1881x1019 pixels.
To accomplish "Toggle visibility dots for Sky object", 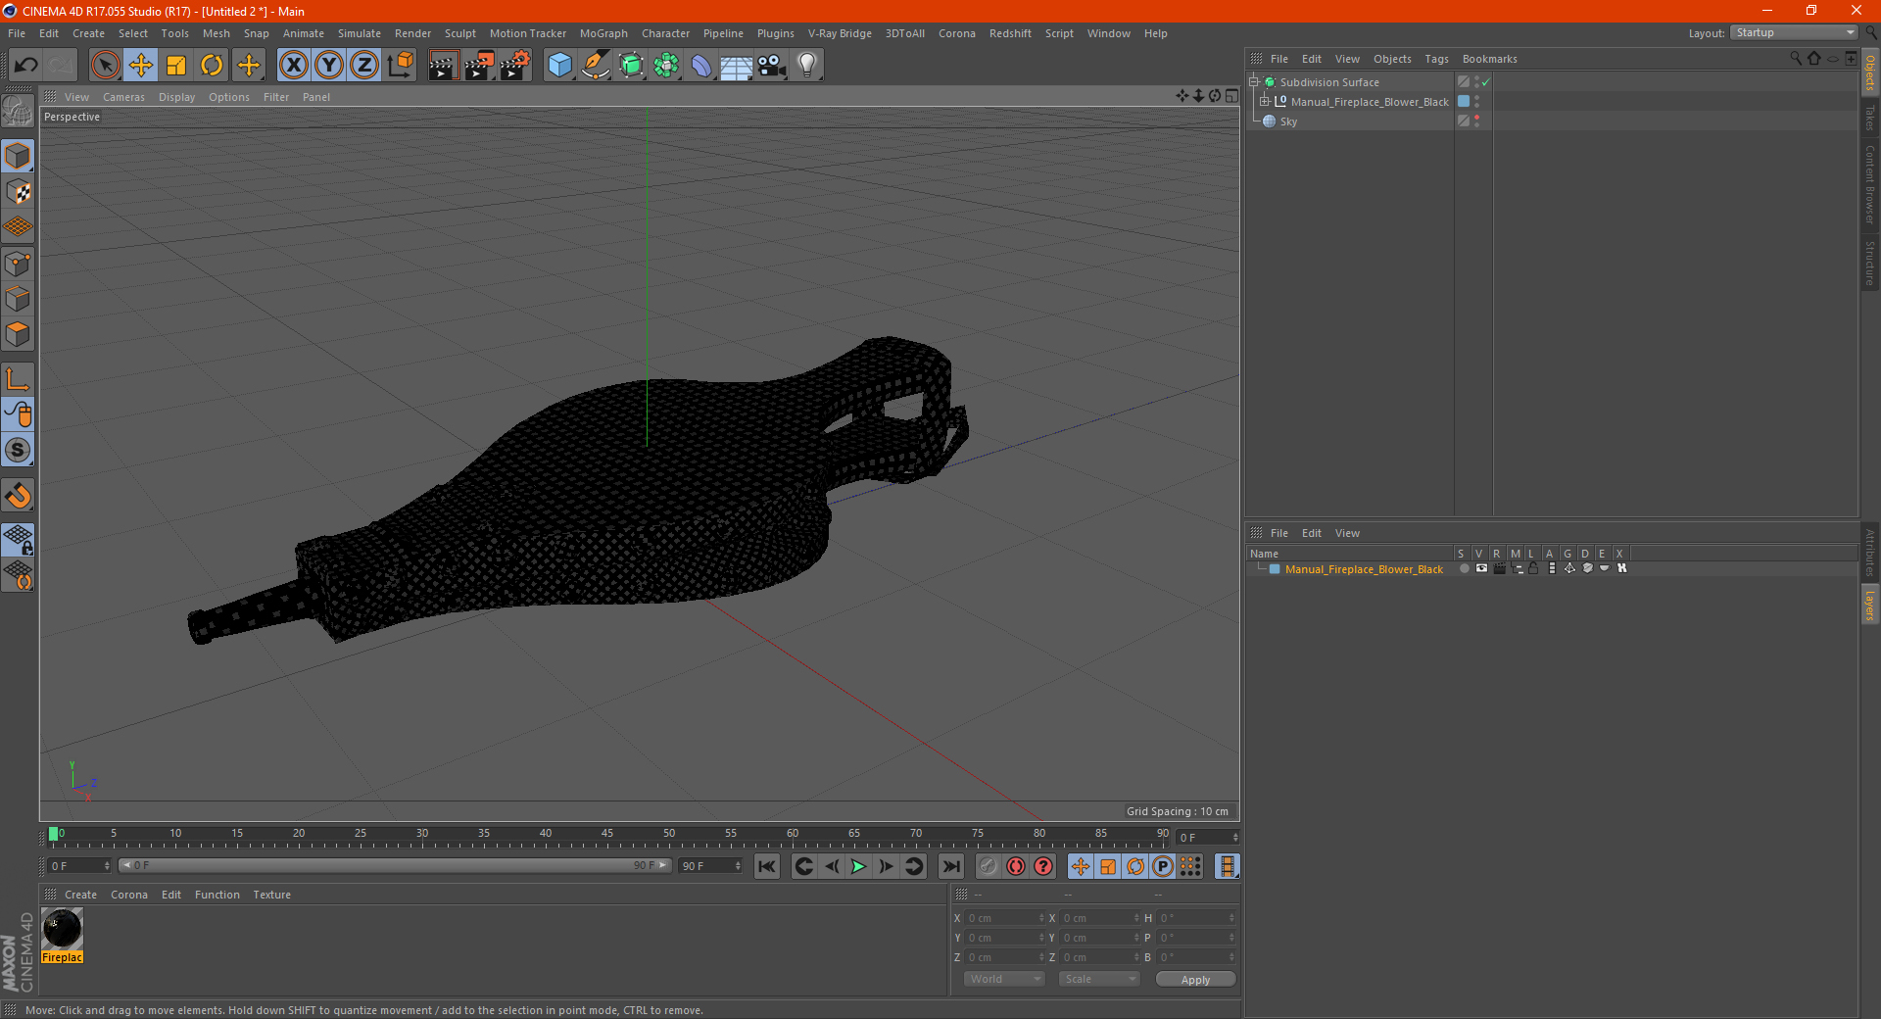I will click(x=1476, y=121).
